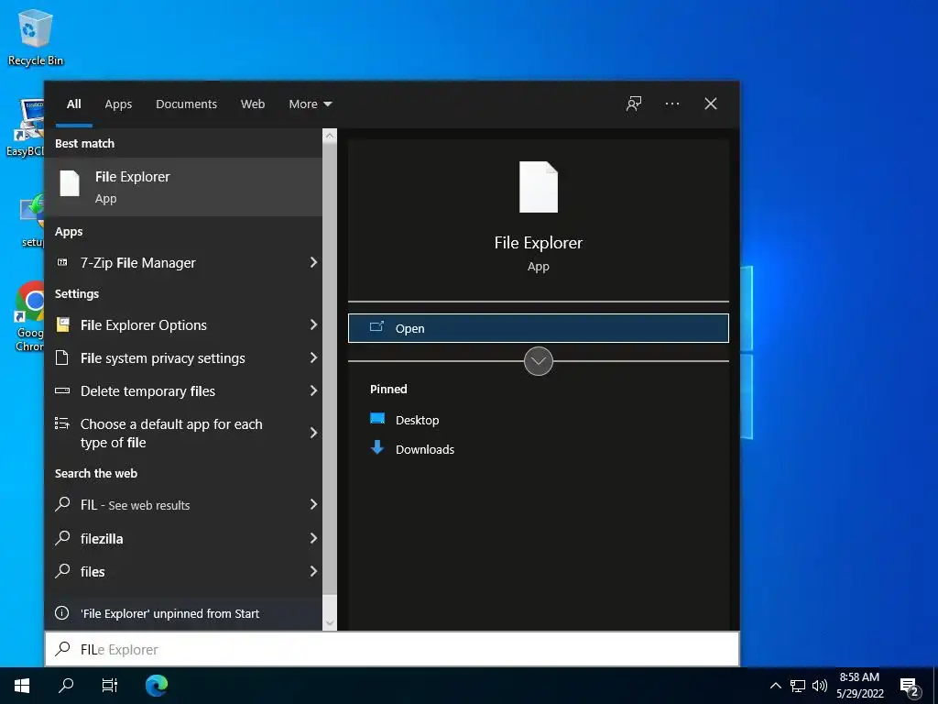Click the pinned Downloads arrow icon
Image resolution: width=938 pixels, height=704 pixels.
click(377, 447)
